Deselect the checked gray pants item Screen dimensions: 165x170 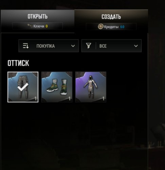pyautogui.click(x=23, y=87)
